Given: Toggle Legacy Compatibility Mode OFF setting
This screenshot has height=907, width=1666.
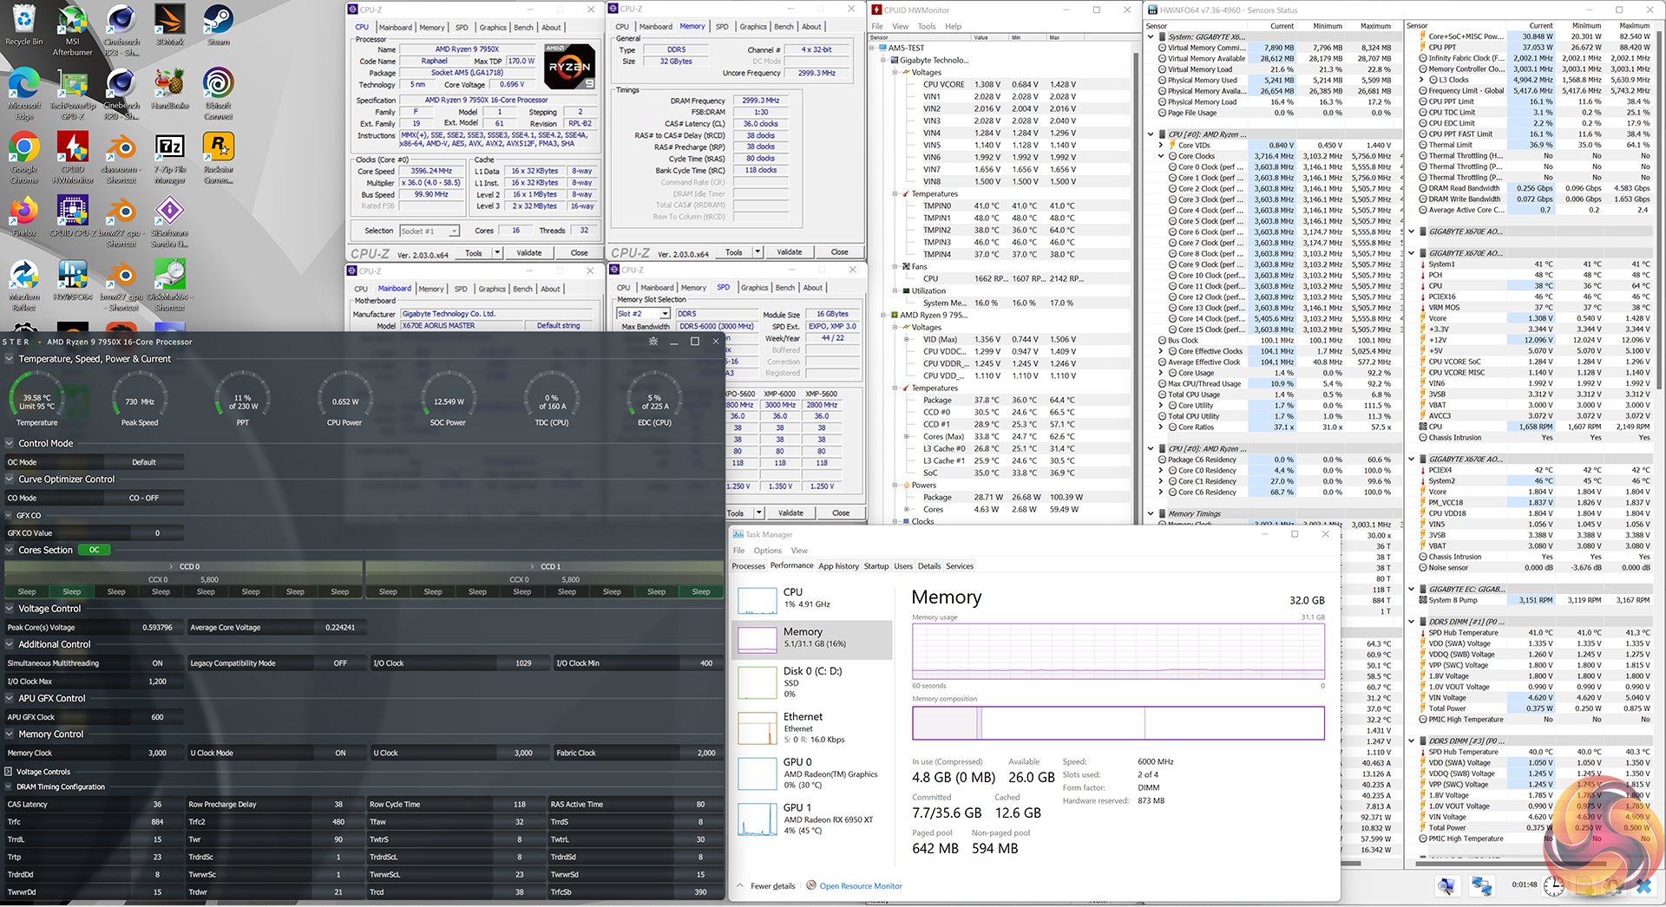Looking at the screenshot, I should tap(339, 663).
